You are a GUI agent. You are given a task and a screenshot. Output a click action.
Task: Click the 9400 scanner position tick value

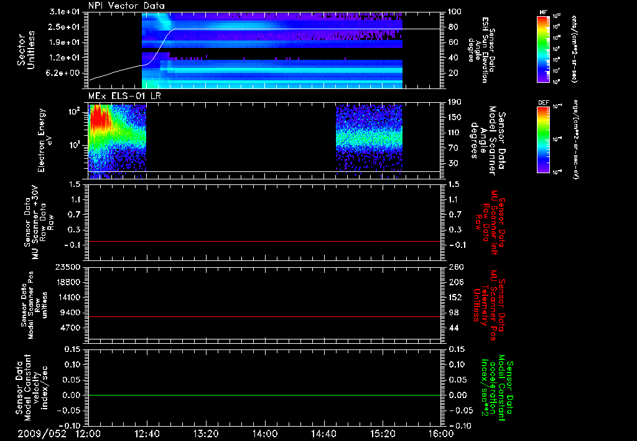[70, 313]
